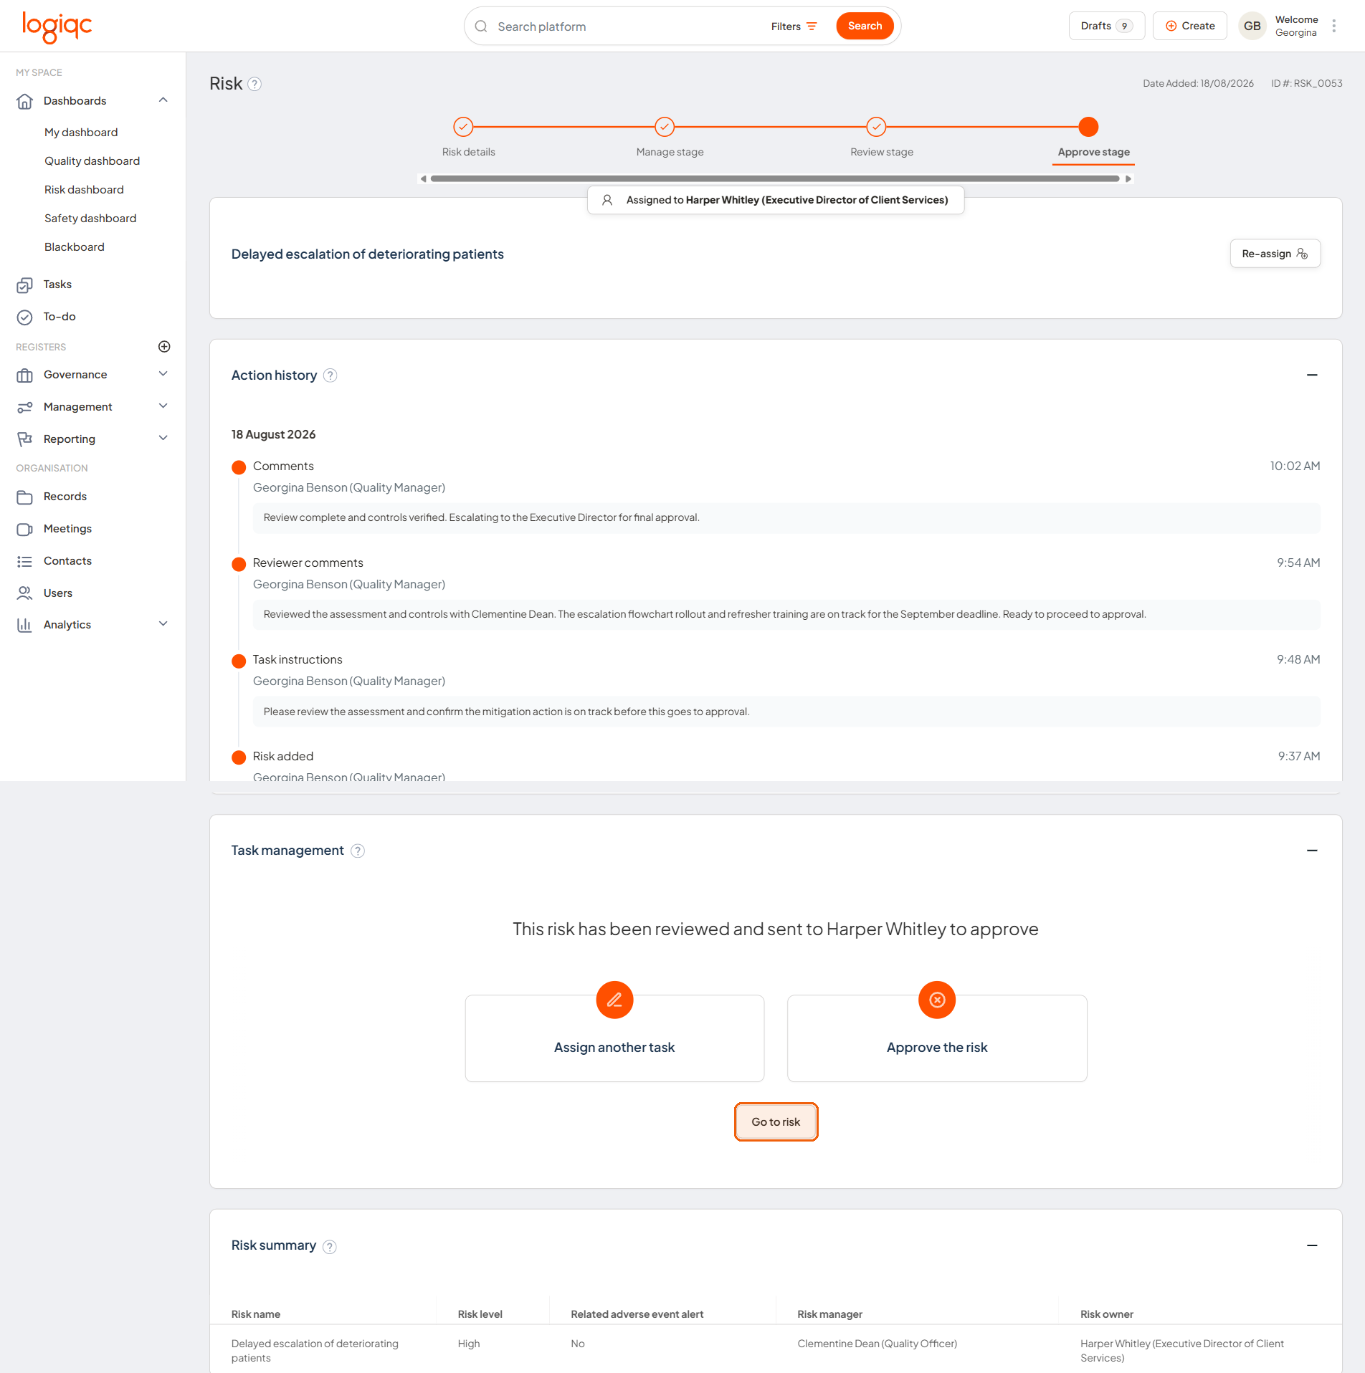Click the Task management help icon
Screen dimensions: 1365x1373
click(358, 851)
